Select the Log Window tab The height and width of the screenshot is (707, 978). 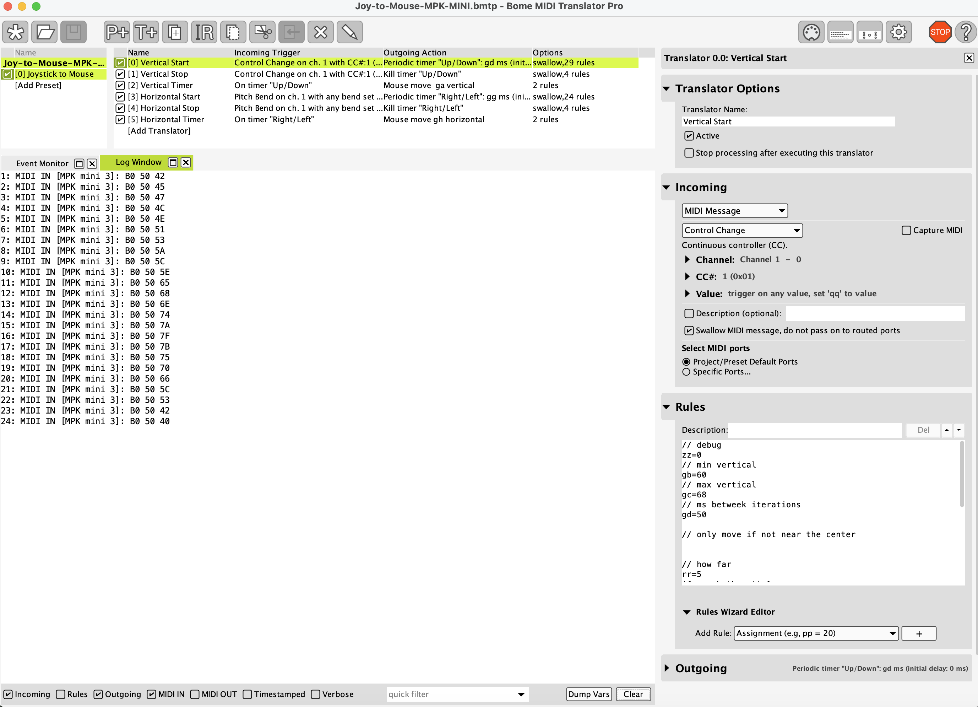[138, 162]
